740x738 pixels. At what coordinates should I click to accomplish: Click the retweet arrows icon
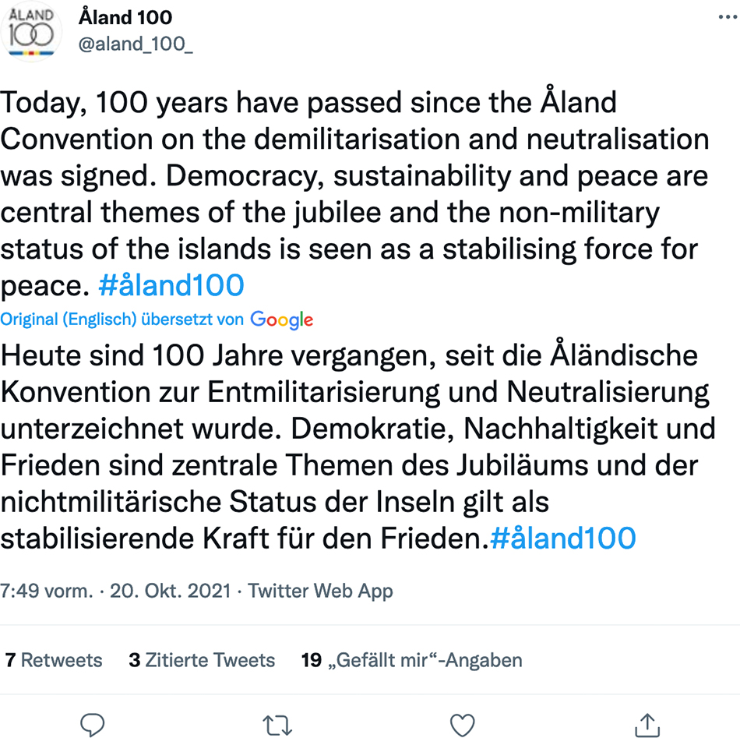click(x=277, y=726)
